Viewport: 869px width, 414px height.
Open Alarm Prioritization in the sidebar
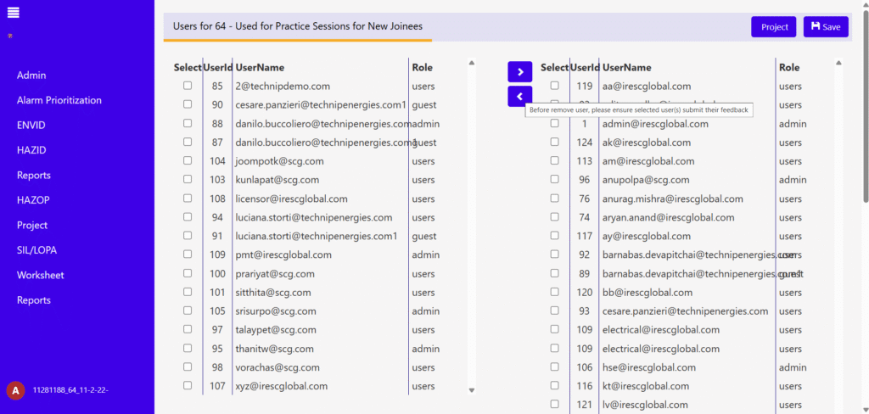point(59,100)
